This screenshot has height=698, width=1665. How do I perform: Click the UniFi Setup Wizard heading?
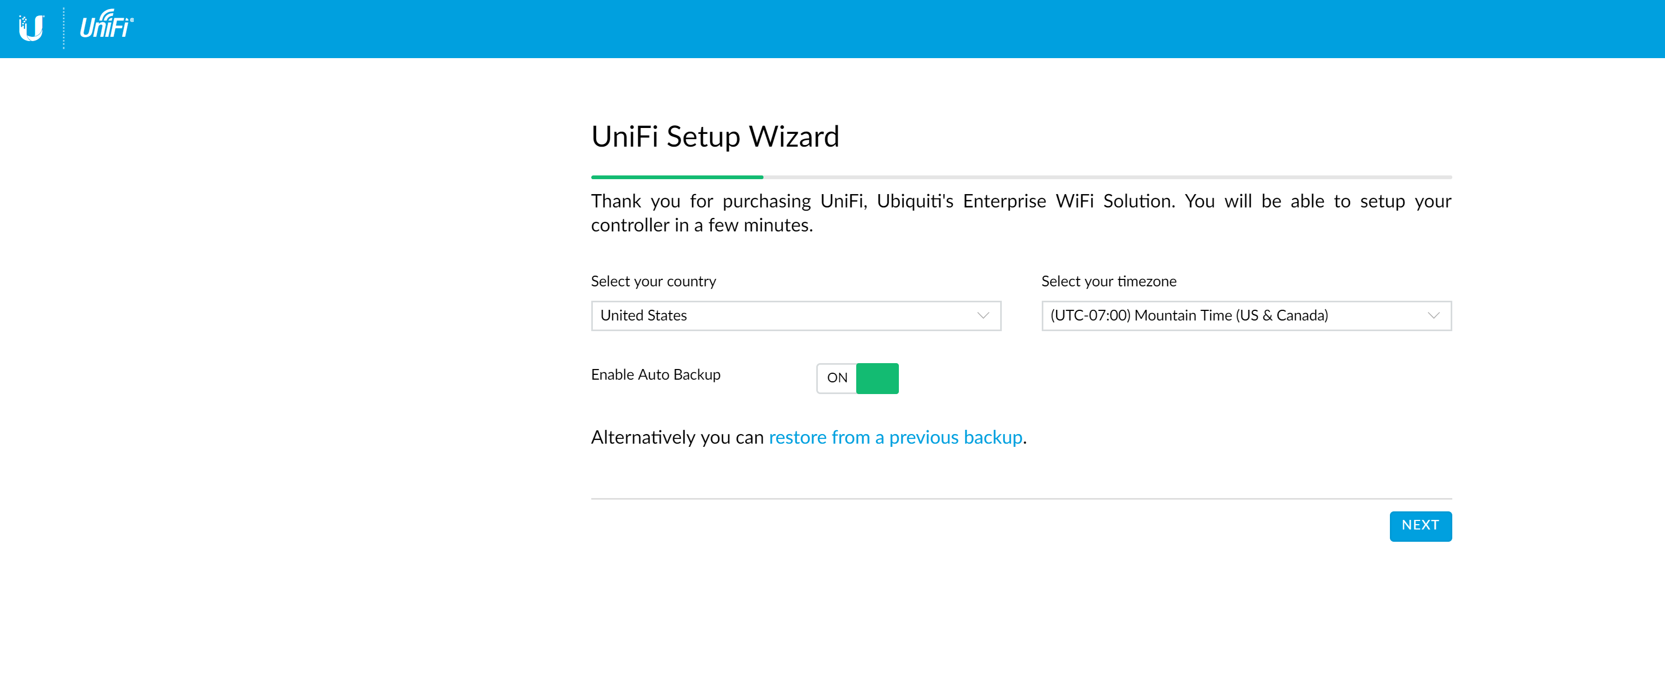(x=715, y=137)
